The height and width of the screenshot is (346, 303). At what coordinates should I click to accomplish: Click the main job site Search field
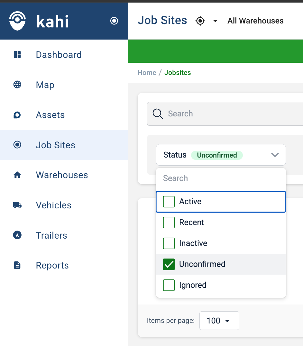tap(225, 114)
